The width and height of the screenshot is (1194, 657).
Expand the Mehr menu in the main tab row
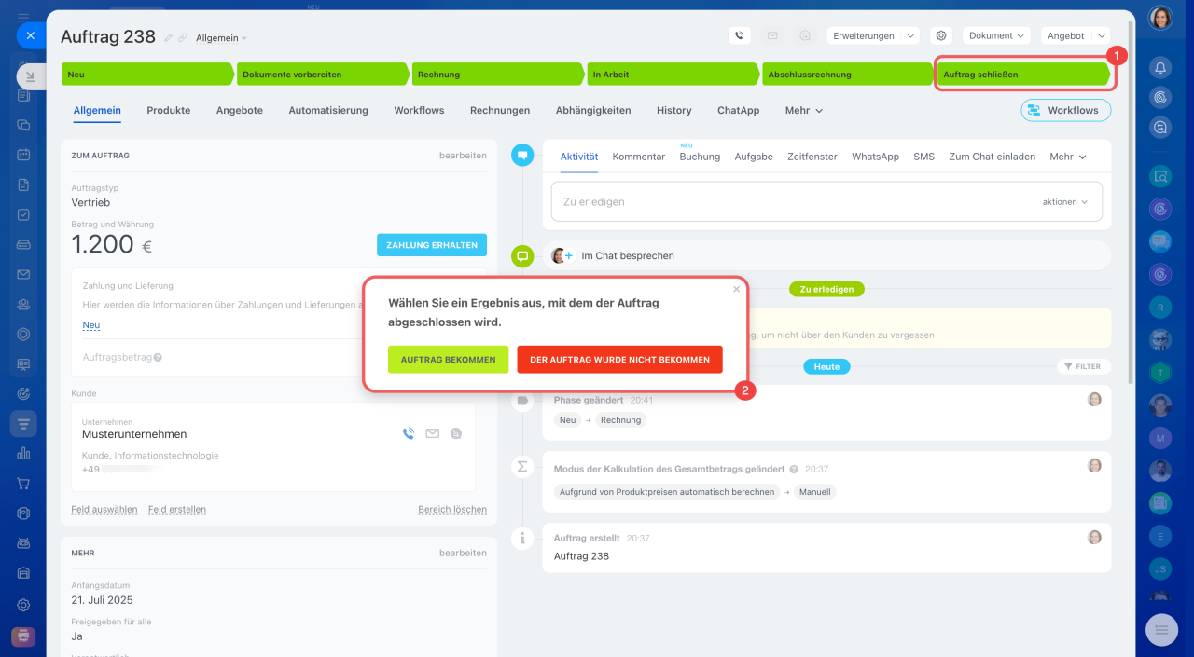pyautogui.click(x=804, y=110)
